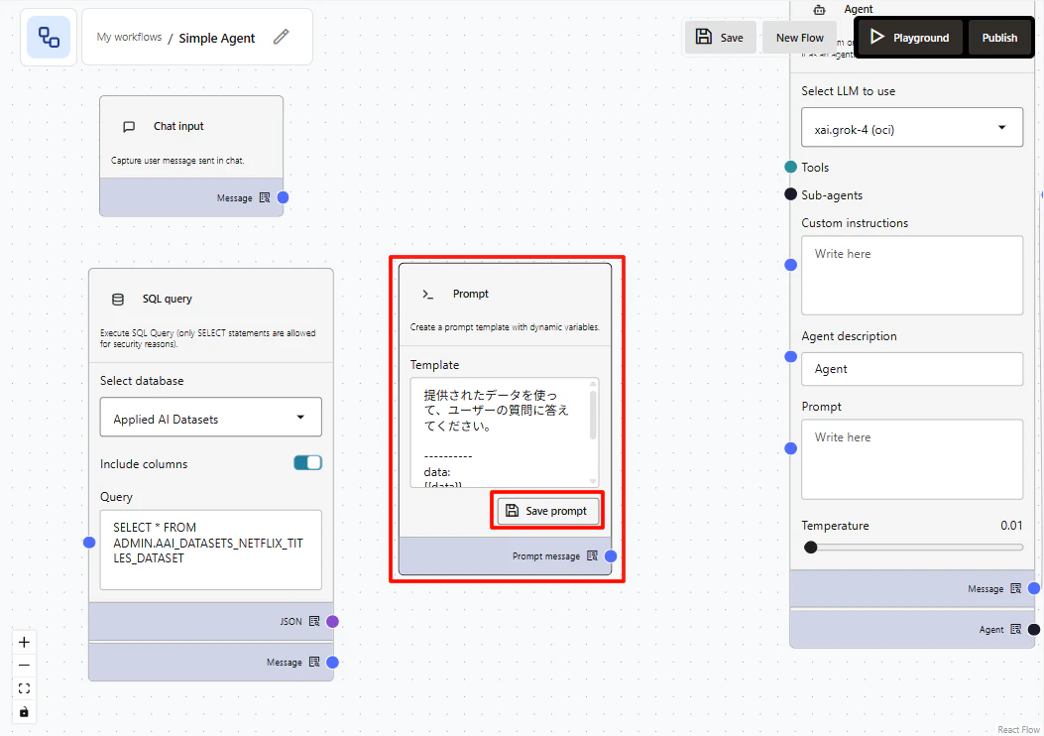
Task: Click the Save button disk icon
Action: pyautogui.click(x=704, y=37)
